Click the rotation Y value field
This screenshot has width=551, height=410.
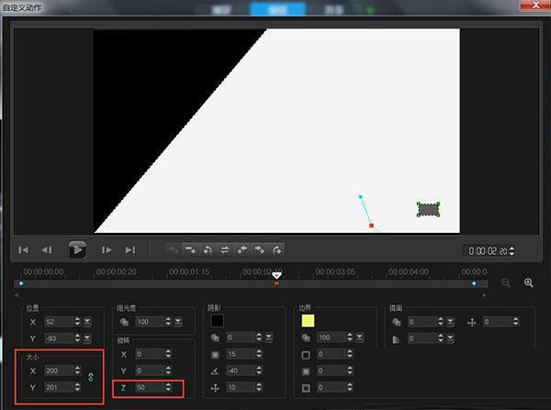click(150, 371)
